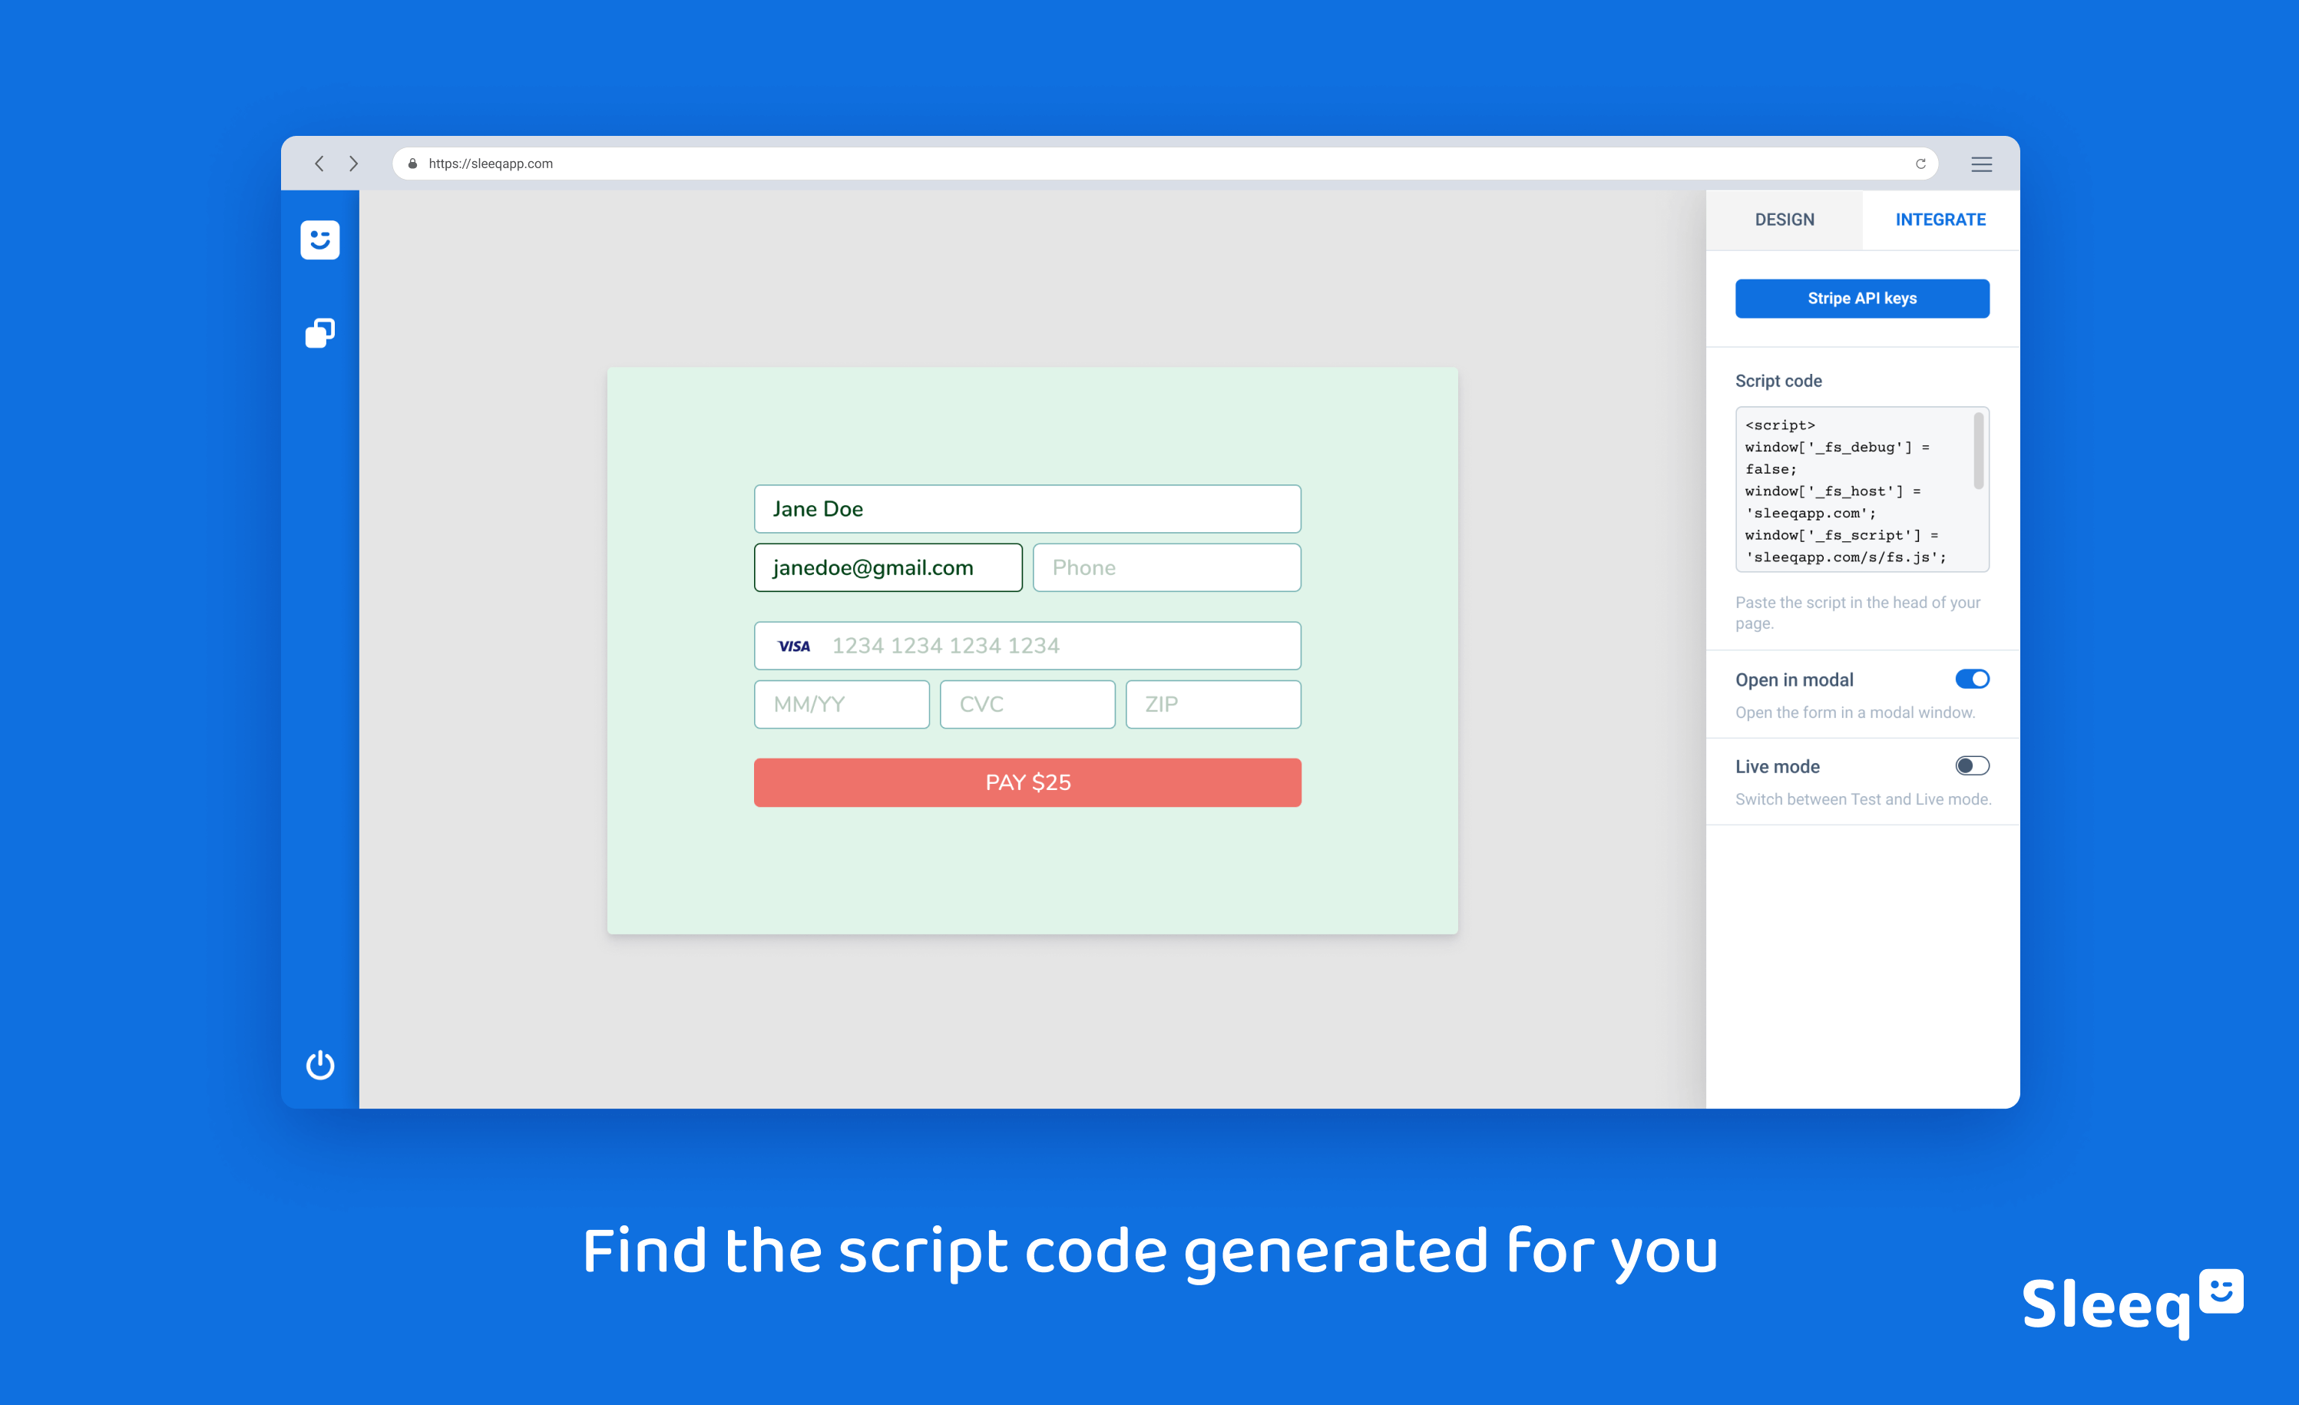The height and width of the screenshot is (1405, 2299).
Task: Open the browser hamburger menu
Action: (1981, 164)
